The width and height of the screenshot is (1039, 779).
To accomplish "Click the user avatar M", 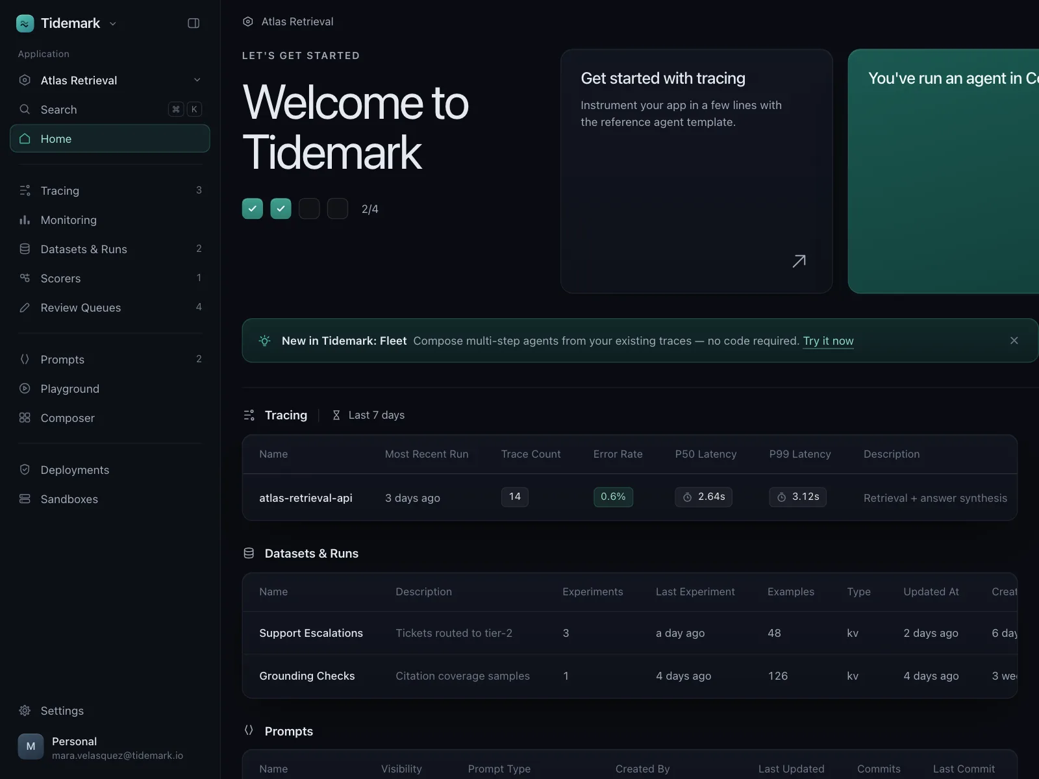I will click(31, 747).
